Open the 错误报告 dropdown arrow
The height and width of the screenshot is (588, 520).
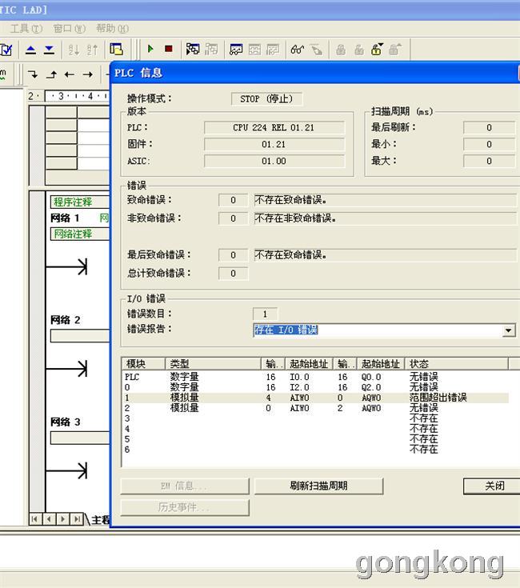tap(509, 330)
